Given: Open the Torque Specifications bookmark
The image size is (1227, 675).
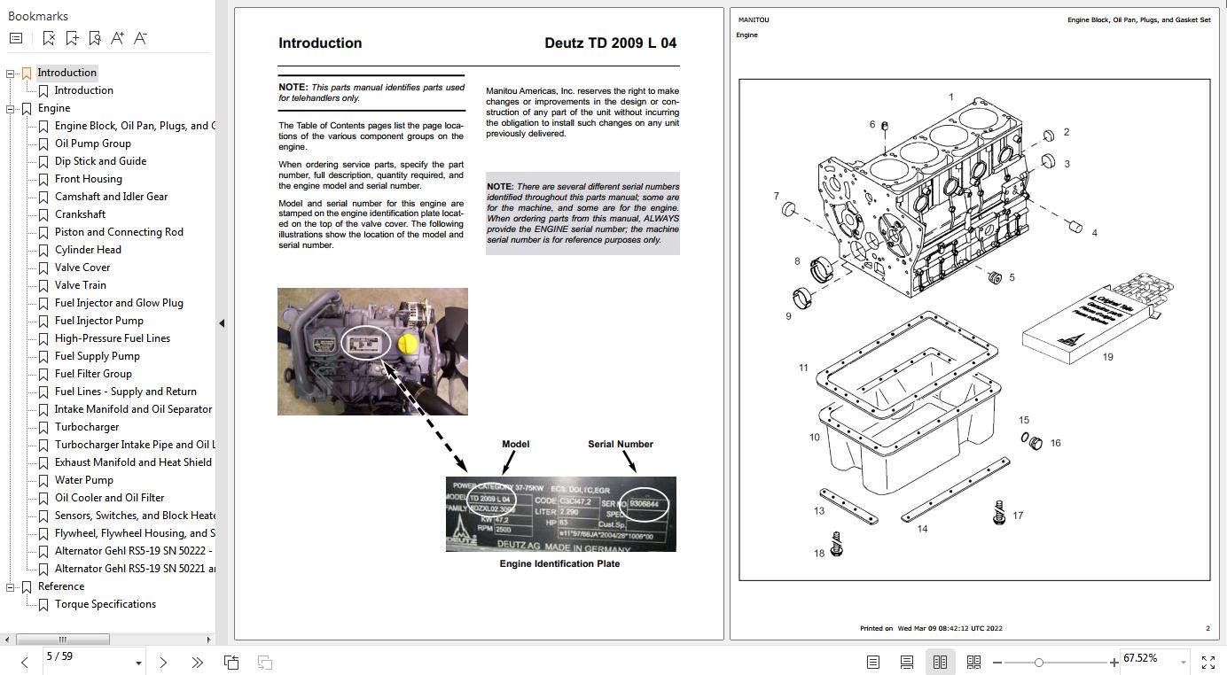Looking at the screenshot, I should (x=105, y=604).
